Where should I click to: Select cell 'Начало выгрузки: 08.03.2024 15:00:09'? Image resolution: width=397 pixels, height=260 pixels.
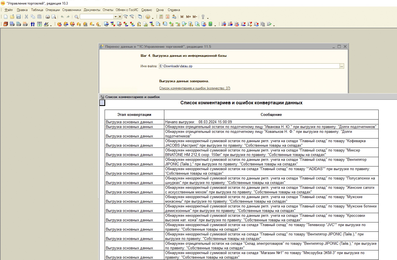click(271, 122)
